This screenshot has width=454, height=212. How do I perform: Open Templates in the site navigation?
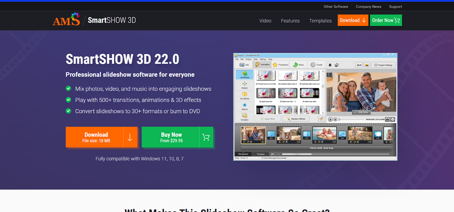(x=320, y=21)
